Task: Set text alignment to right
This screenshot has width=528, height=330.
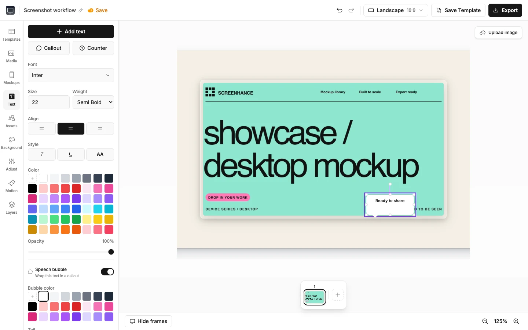Action: pos(100,129)
